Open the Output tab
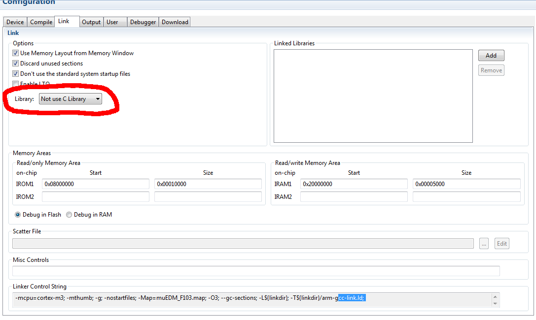The image size is (536, 320). pyautogui.click(x=91, y=22)
